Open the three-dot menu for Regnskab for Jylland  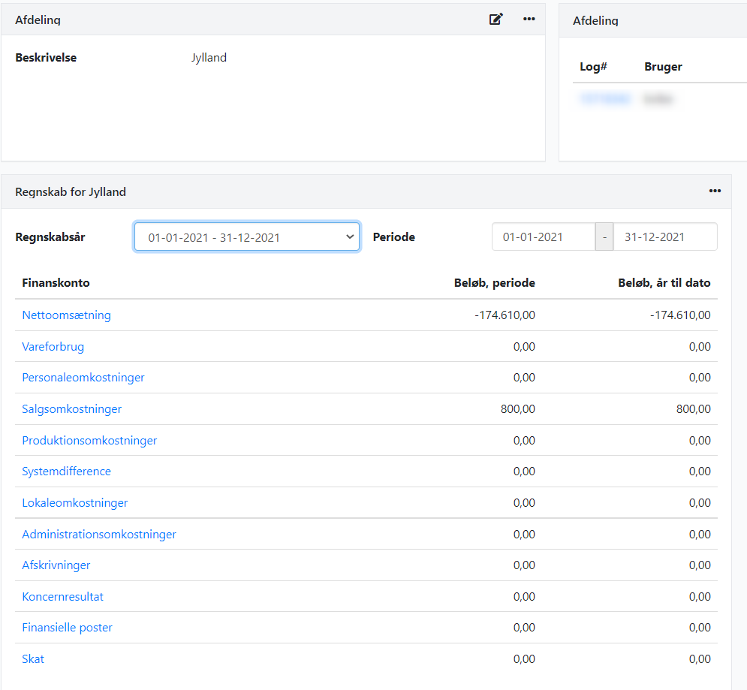(715, 191)
